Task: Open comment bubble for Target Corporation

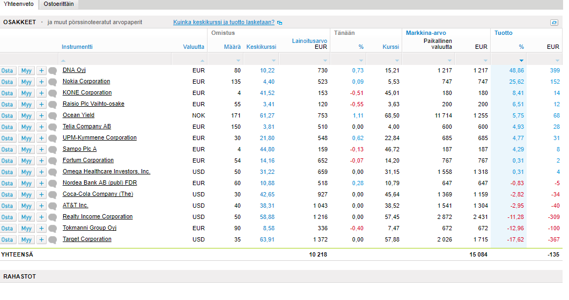Action: point(53,240)
